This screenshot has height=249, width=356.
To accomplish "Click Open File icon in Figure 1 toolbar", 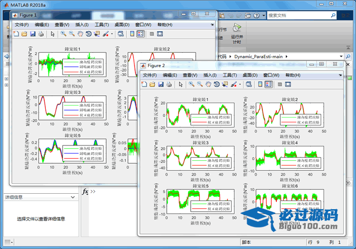I will coord(24,34).
